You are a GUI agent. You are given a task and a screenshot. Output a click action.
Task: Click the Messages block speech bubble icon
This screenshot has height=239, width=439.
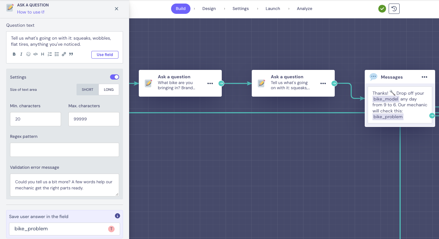373,77
